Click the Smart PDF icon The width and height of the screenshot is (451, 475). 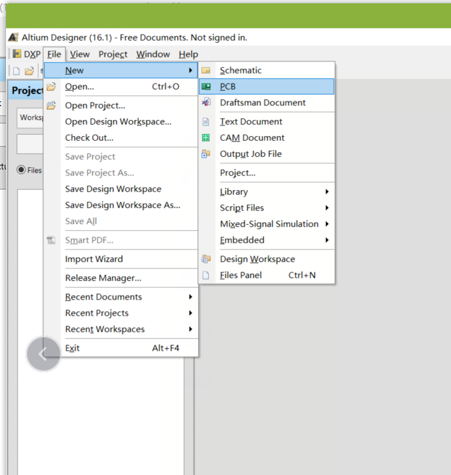51,240
